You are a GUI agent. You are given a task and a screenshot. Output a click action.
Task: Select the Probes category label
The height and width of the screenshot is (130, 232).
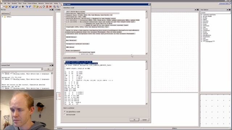[205, 32]
